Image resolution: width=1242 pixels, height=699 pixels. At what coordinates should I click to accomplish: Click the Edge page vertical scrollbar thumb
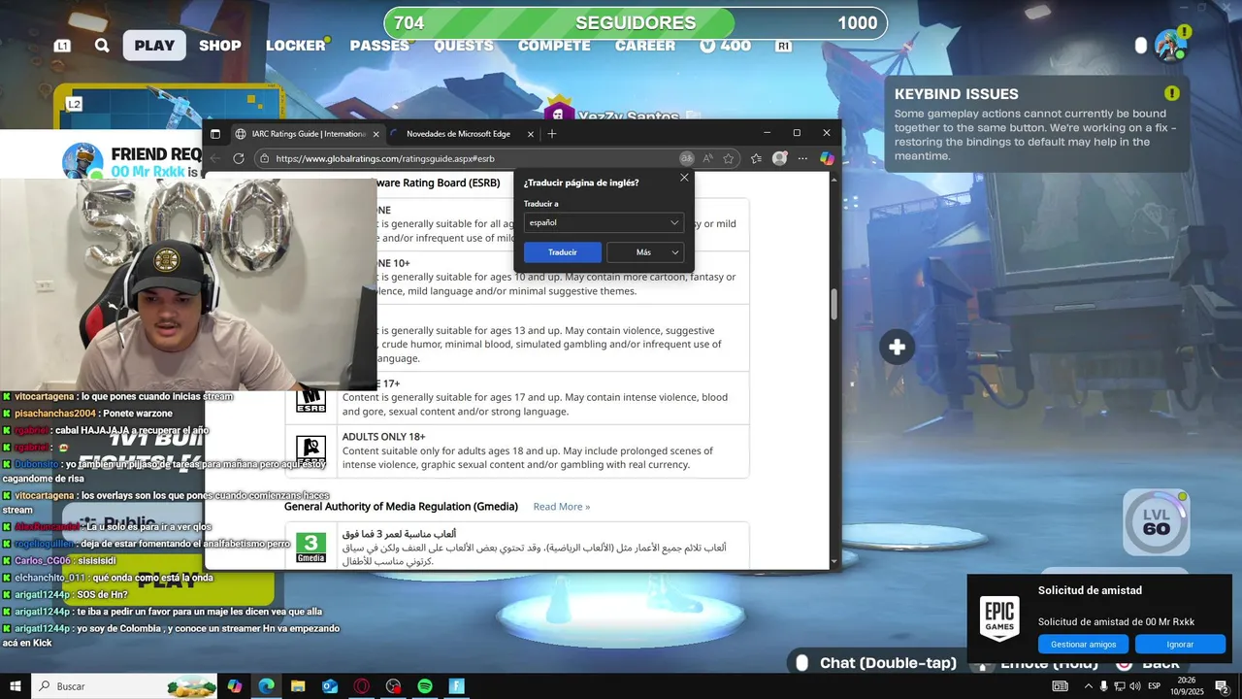[x=833, y=304]
